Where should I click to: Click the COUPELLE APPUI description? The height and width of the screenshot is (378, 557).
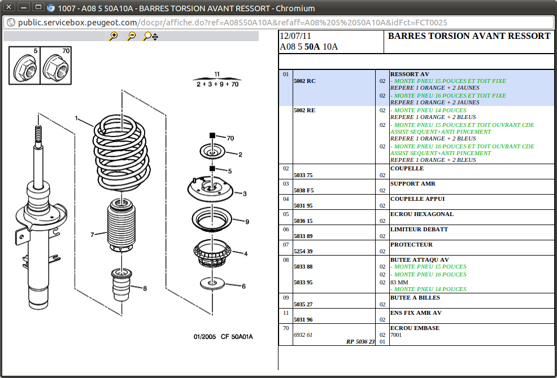(x=417, y=199)
